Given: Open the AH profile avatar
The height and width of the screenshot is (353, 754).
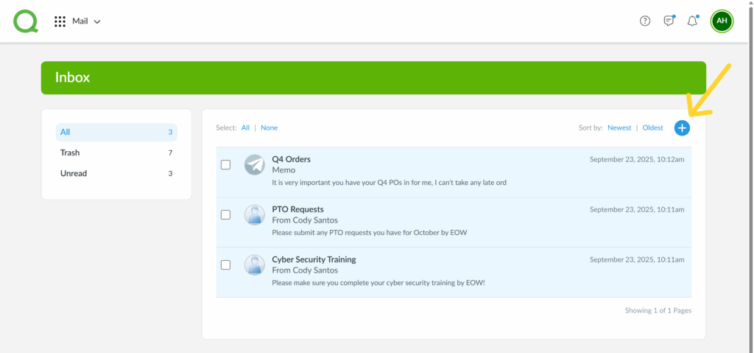Looking at the screenshot, I should (722, 21).
